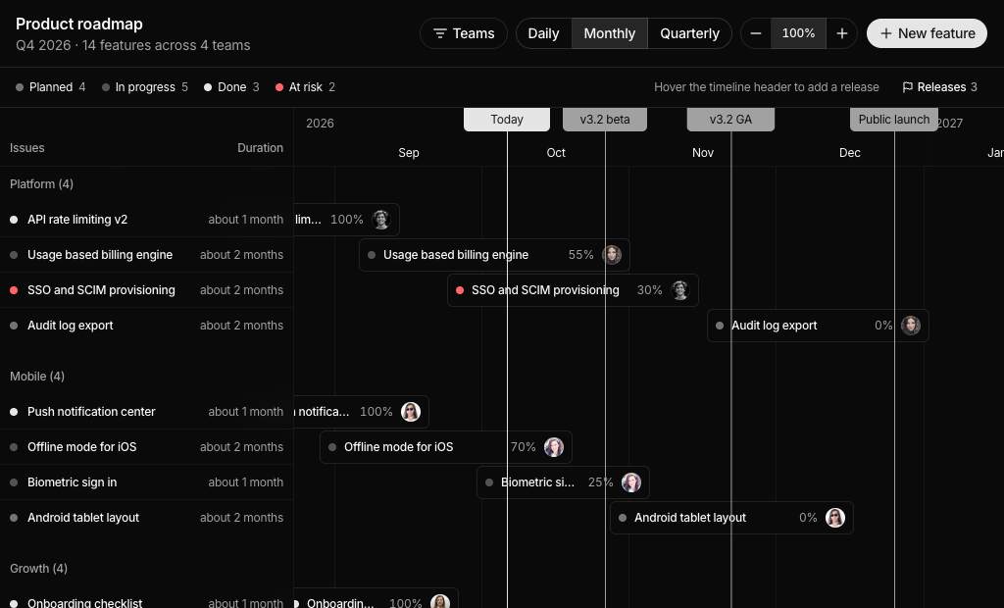
Task: Open assignee avatar on Onboarding timeline bar
Action: pyautogui.click(x=440, y=601)
